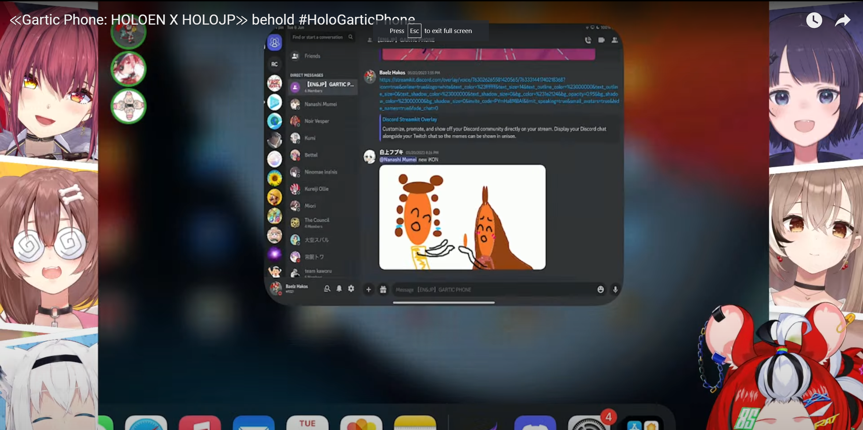Open Safari from the iPad dock
The width and height of the screenshot is (863, 430).
[x=146, y=423]
